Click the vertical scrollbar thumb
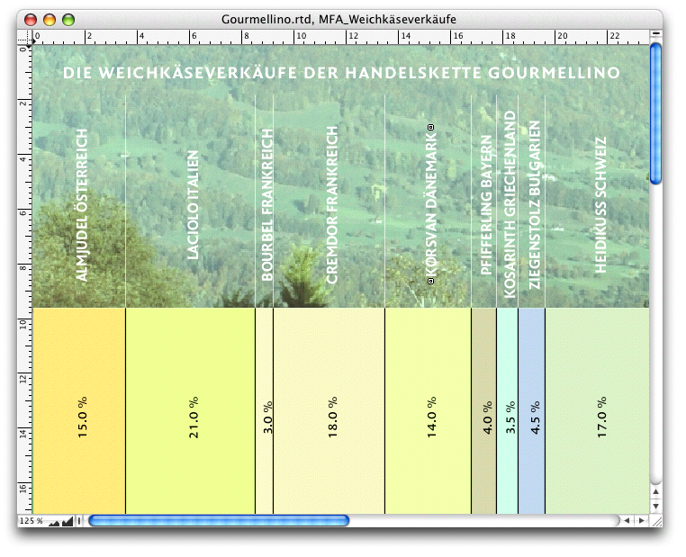 pyautogui.click(x=655, y=112)
